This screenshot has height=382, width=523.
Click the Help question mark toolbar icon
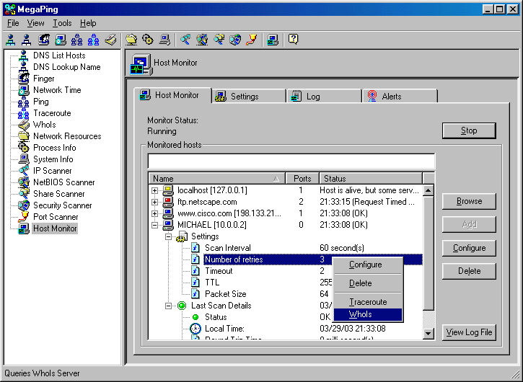[x=293, y=40]
